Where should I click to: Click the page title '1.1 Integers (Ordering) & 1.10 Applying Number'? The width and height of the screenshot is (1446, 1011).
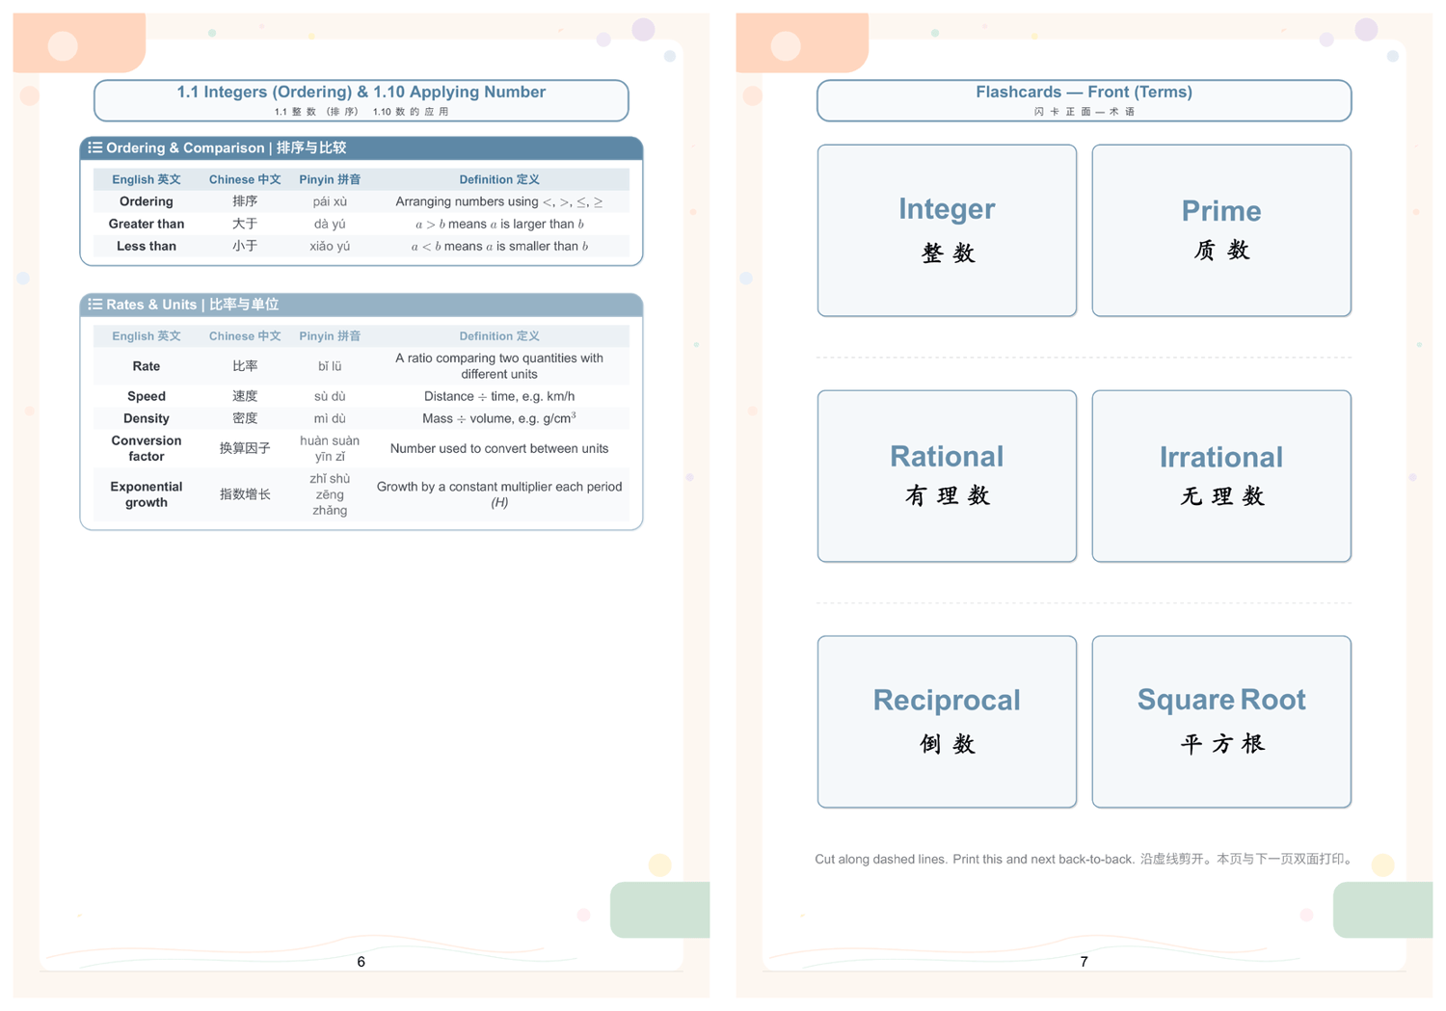pyautogui.click(x=361, y=93)
